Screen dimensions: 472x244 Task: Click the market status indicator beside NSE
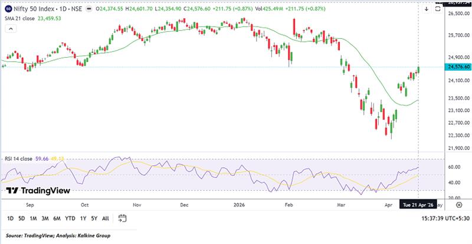point(88,9)
